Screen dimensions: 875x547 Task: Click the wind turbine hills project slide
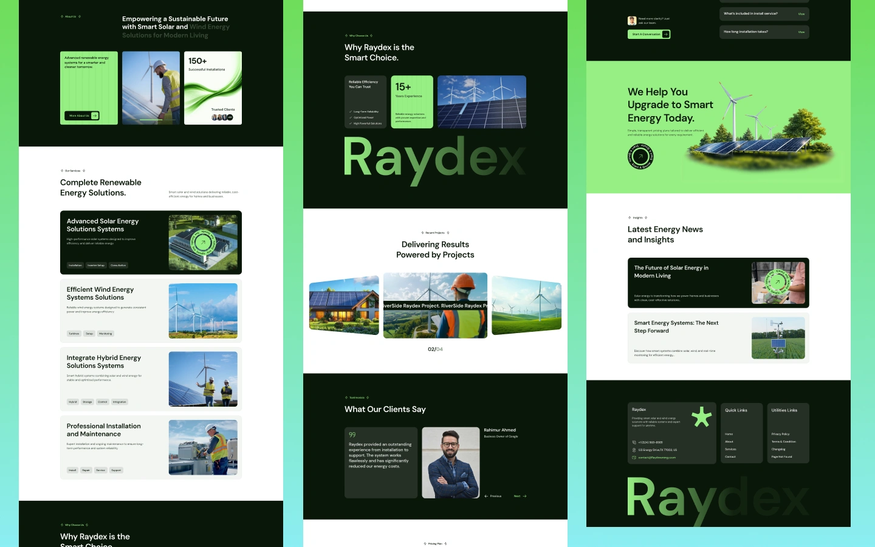pos(526,304)
